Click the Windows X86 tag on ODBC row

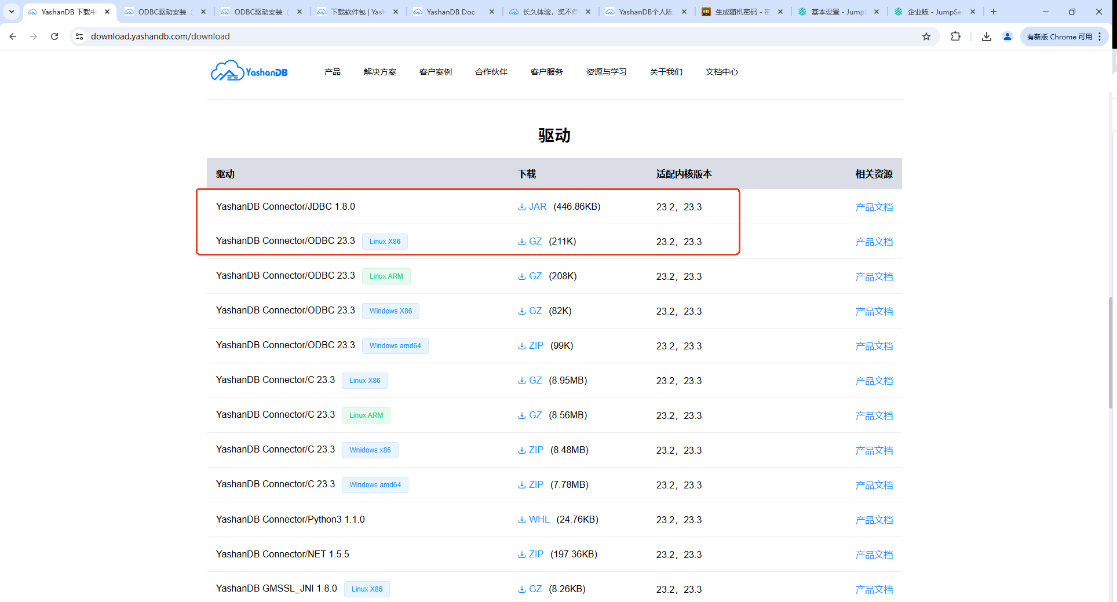click(x=391, y=311)
